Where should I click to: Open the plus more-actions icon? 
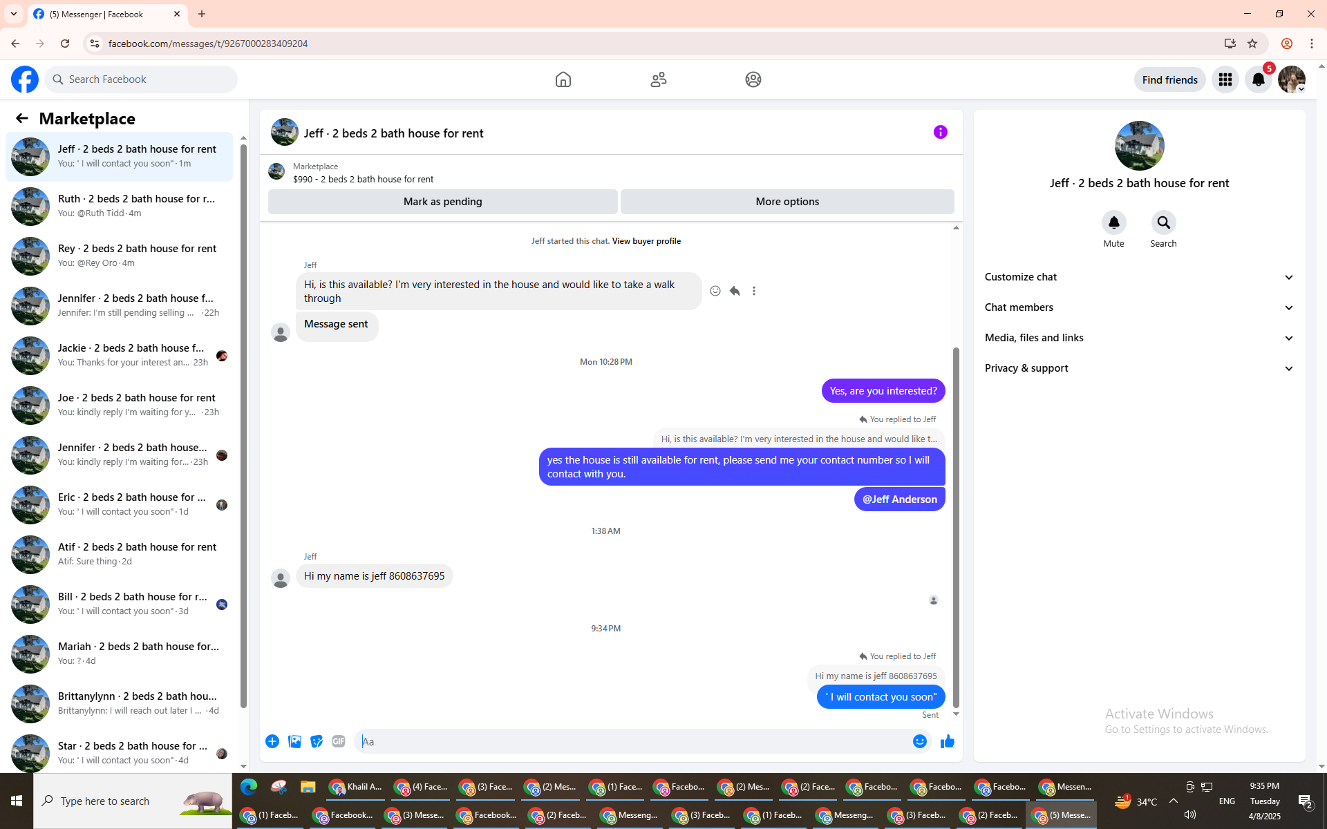coord(272,741)
